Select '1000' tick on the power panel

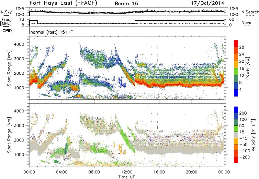(x=19, y=88)
